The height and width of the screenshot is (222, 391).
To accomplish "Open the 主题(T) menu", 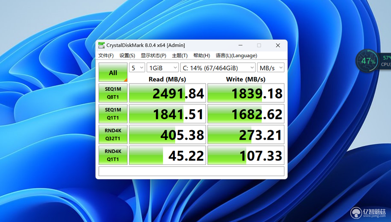I will (x=179, y=56).
